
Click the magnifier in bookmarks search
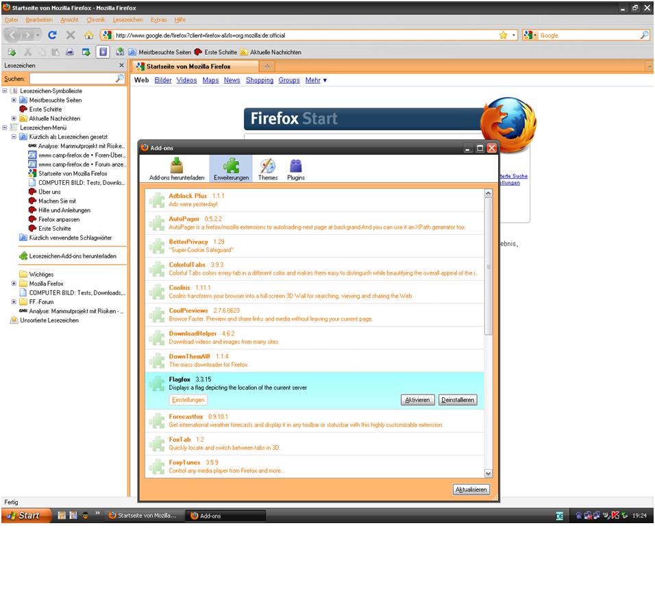(119, 78)
